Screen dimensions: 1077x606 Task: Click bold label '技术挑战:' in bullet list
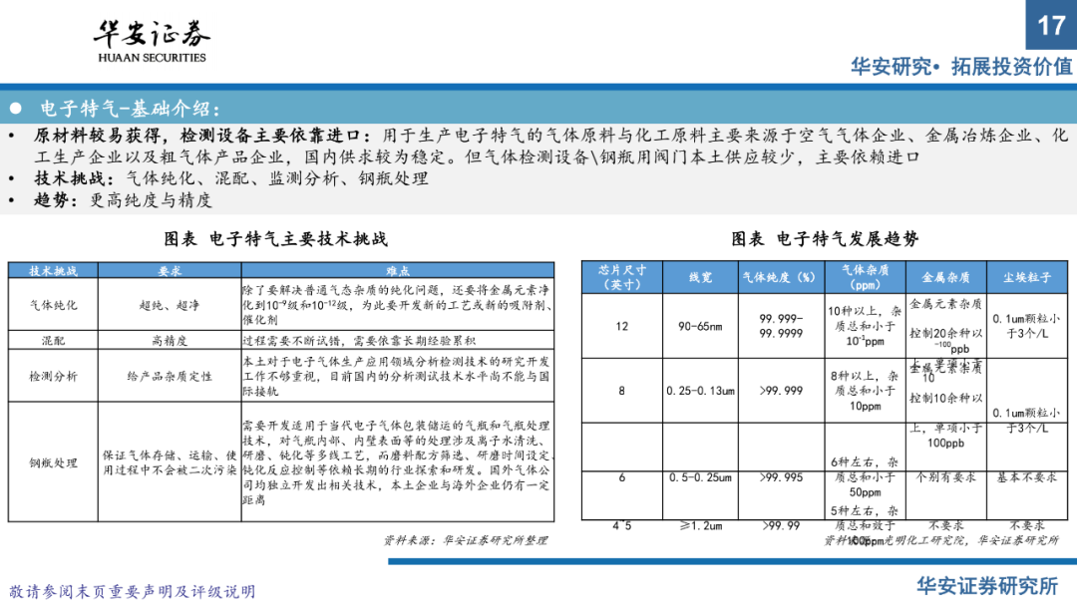[75, 178]
